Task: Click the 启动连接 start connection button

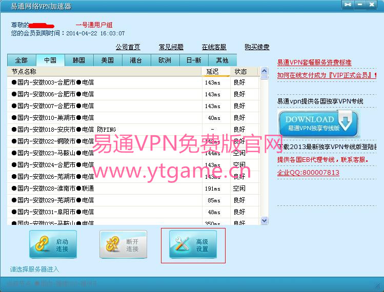Action: (x=53, y=244)
